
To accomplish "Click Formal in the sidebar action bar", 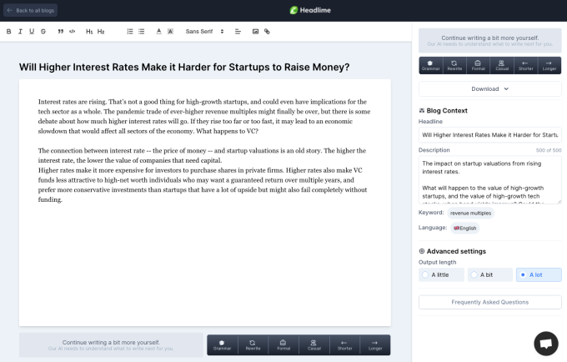I will [x=478, y=65].
